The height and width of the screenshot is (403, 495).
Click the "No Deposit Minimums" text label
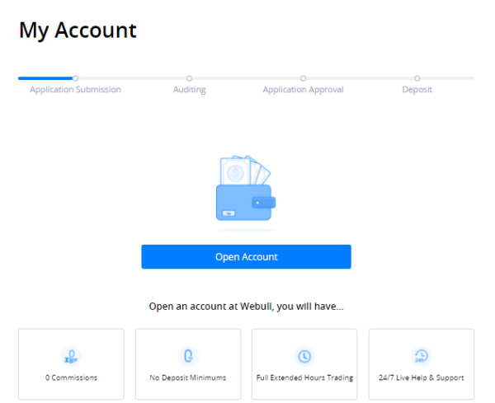pyautogui.click(x=188, y=378)
